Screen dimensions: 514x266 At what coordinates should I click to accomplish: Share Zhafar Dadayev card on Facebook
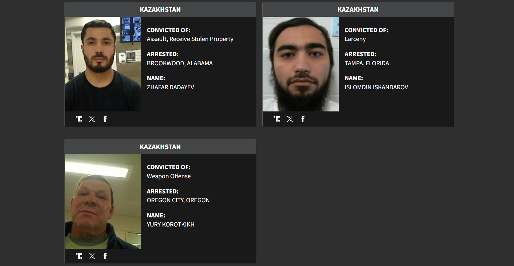click(105, 119)
